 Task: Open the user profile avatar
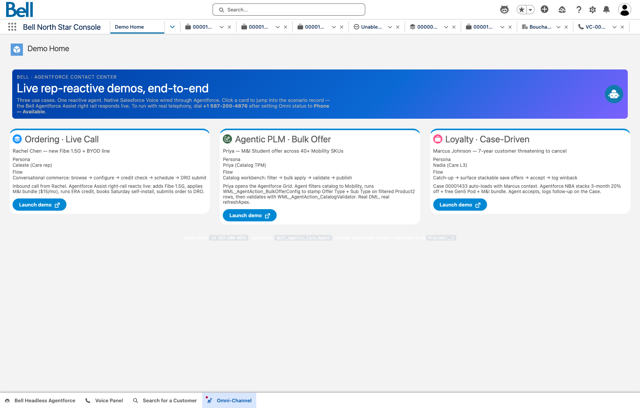[625, 10]
